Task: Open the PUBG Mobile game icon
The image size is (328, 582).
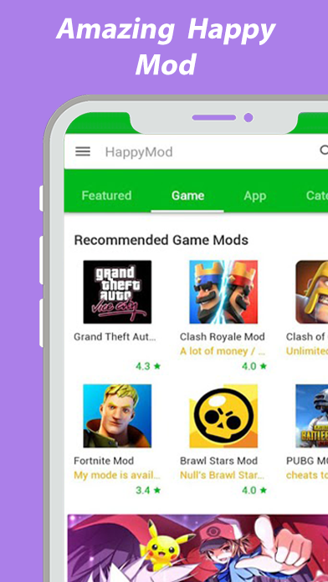Action: pyautogui.click(x=311, y=416)
